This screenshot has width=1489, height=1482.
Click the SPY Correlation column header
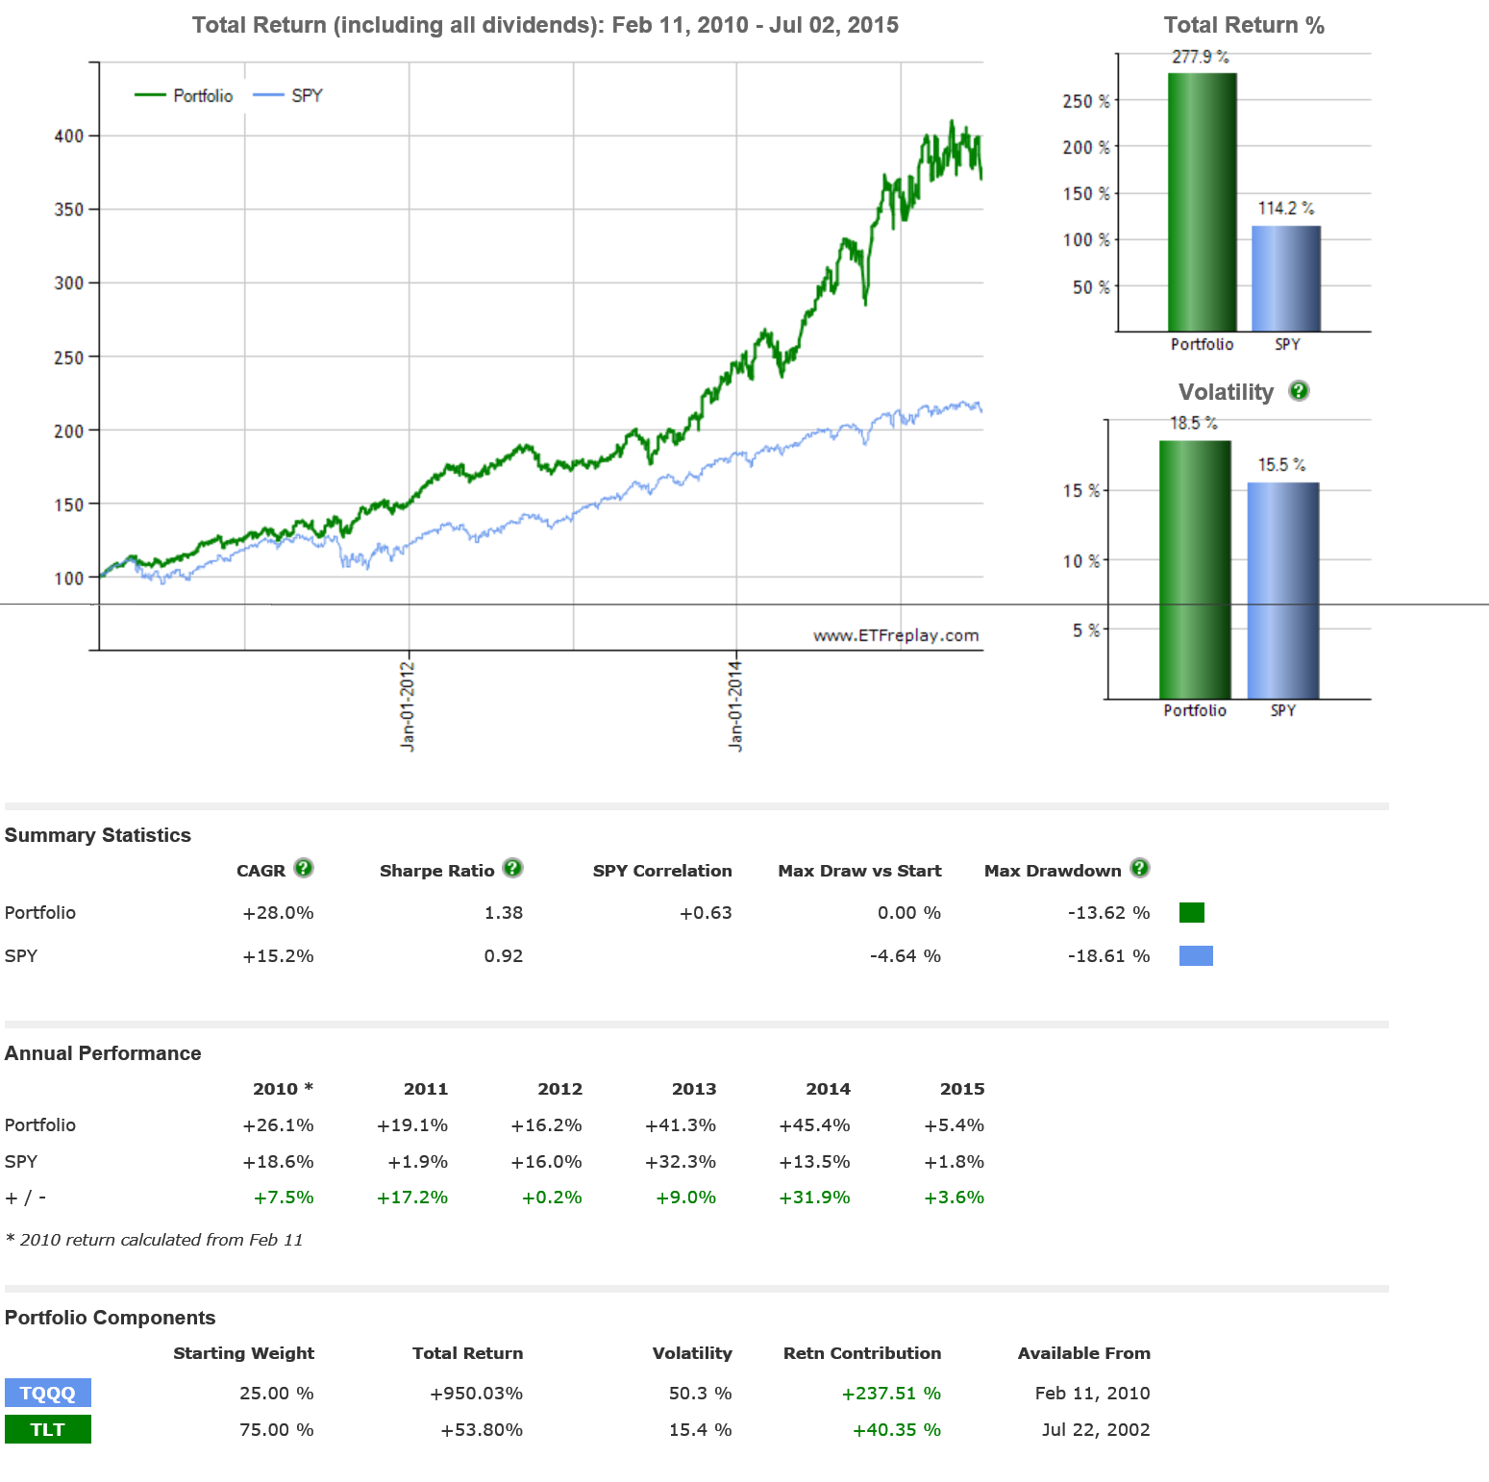coord(662,871)
